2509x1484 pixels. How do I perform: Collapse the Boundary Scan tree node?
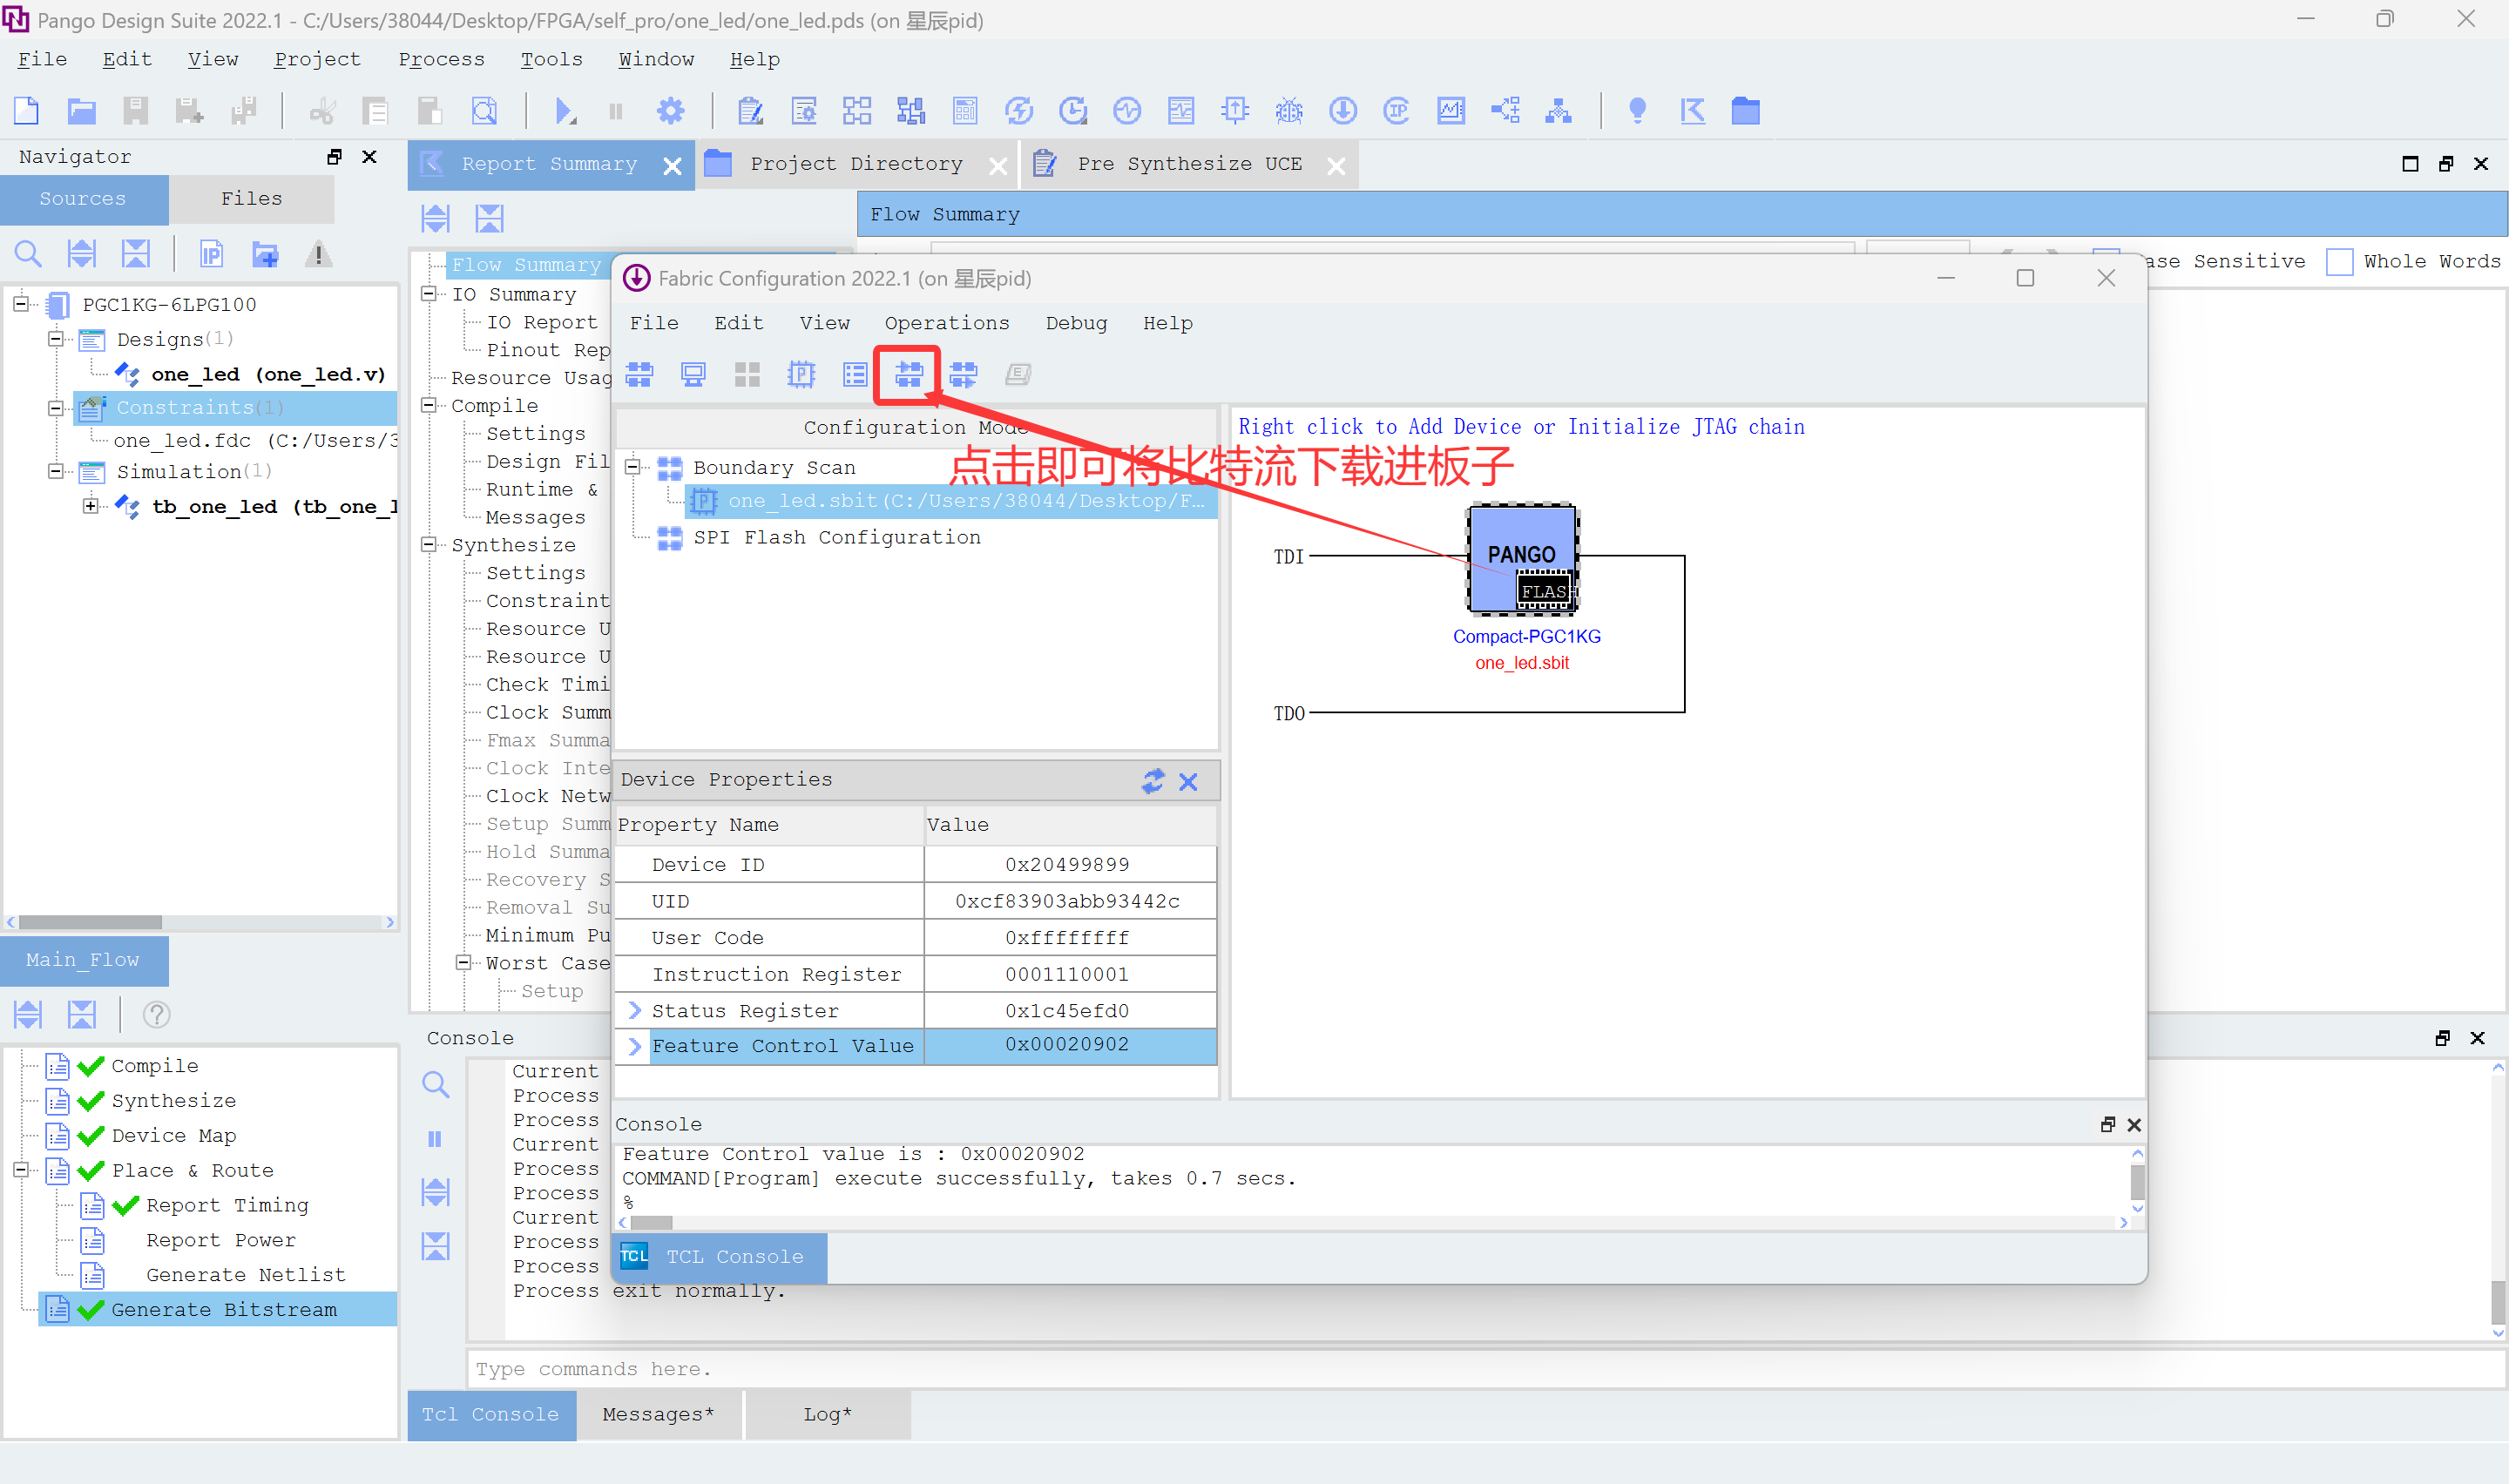point(632,467)
